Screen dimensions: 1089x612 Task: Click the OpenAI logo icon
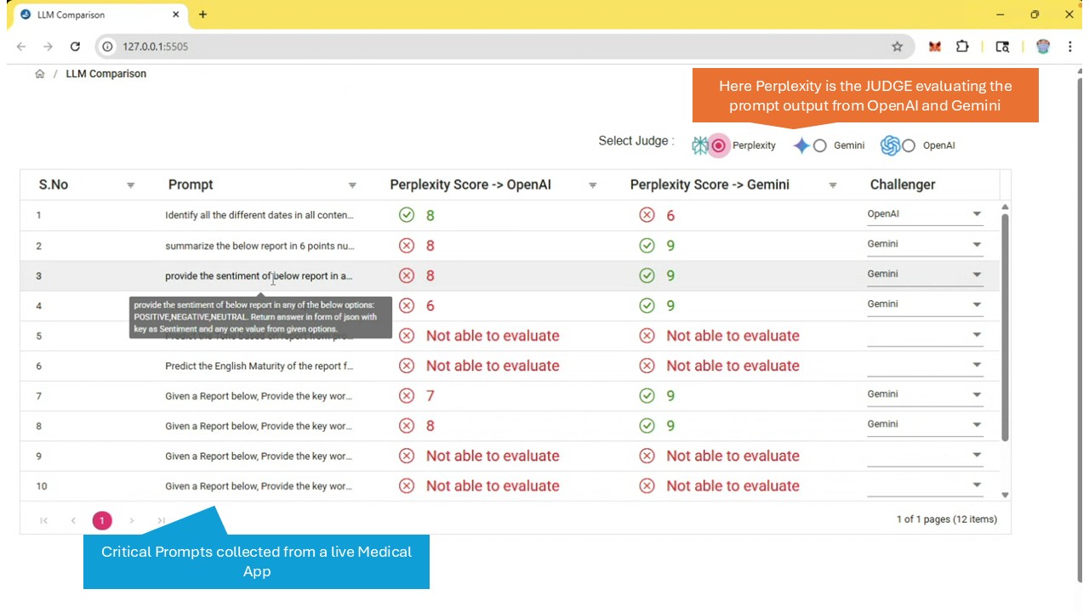point(890,145)
